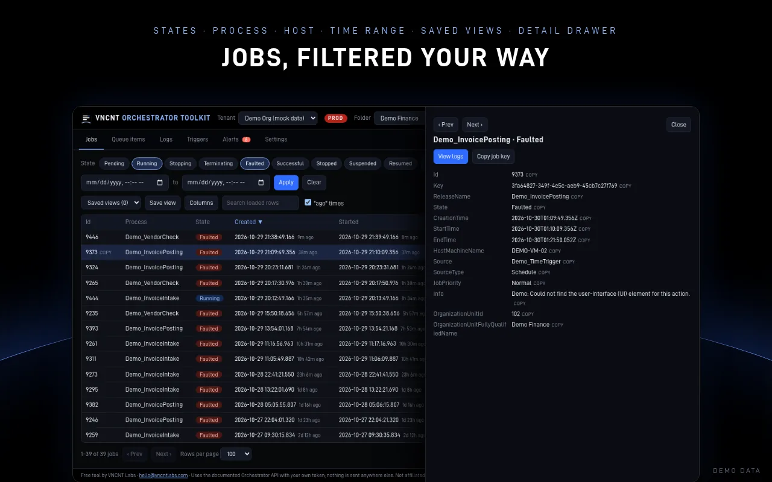
Task: Click the Alerts count badge
Action: (x=246, y=140)
